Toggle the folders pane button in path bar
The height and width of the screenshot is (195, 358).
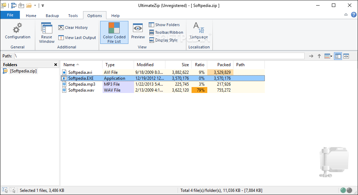(x=338, y=56)
